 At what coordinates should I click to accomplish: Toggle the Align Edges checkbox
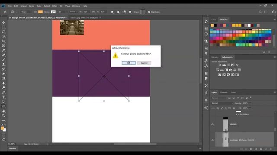pos(149,12)
